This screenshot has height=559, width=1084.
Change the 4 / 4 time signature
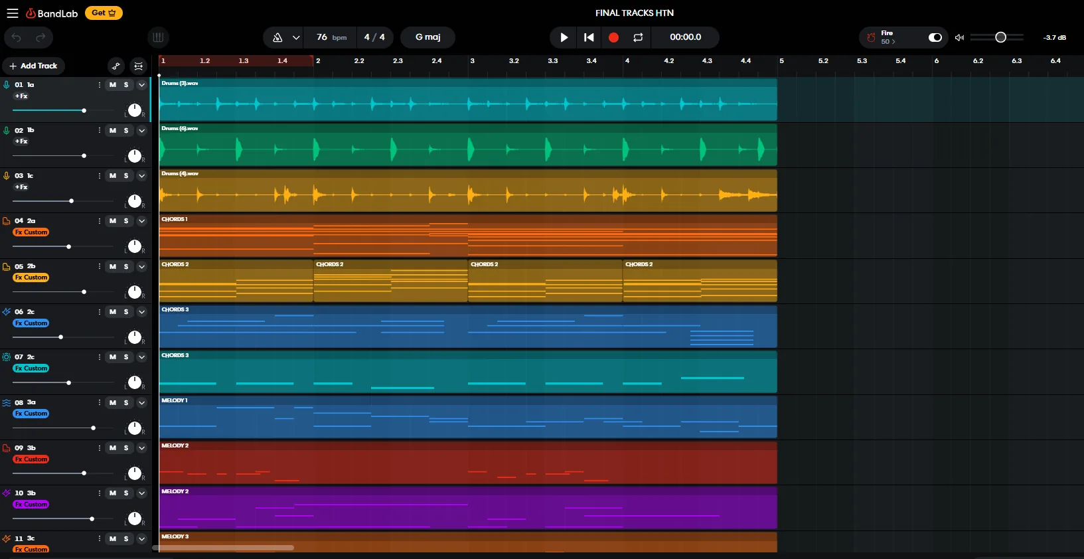[x=374, y=37]
